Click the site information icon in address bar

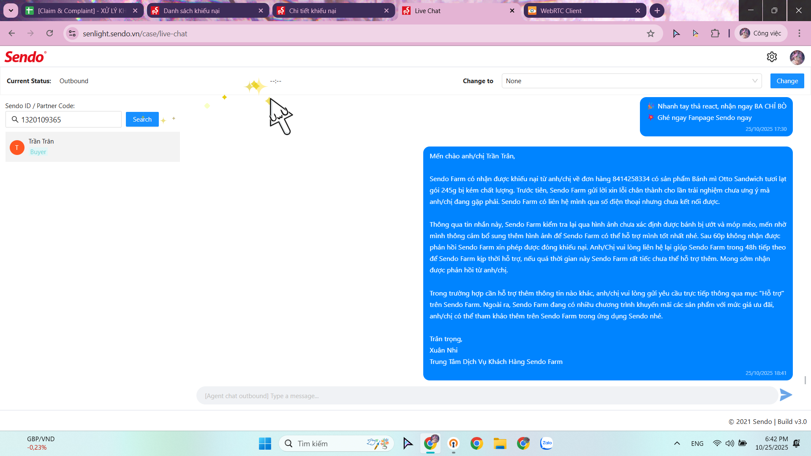pos(73,34)
